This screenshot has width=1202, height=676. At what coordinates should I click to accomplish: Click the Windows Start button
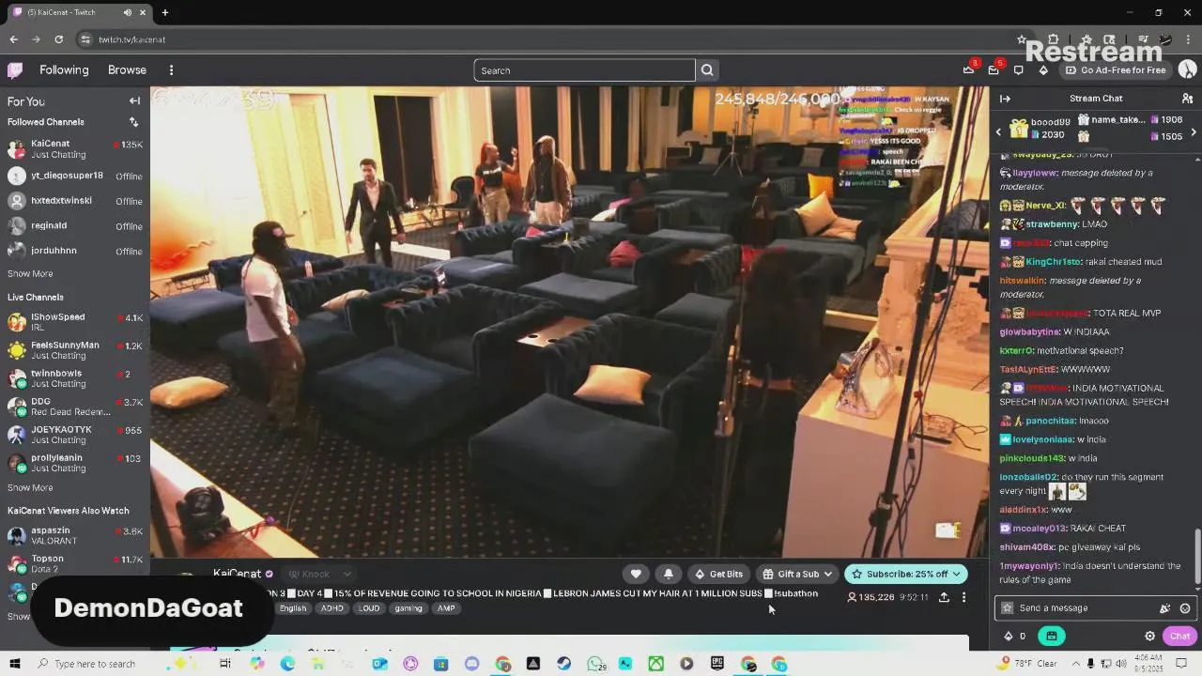click(15, 664)
